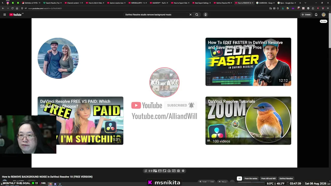
Task: Switch to the Bjorn Google Search tab
Action: (x=287, y=3)
